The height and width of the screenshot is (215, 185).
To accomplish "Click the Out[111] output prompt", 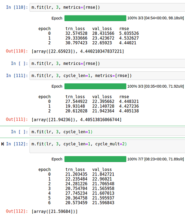I will tap(17, 120).
